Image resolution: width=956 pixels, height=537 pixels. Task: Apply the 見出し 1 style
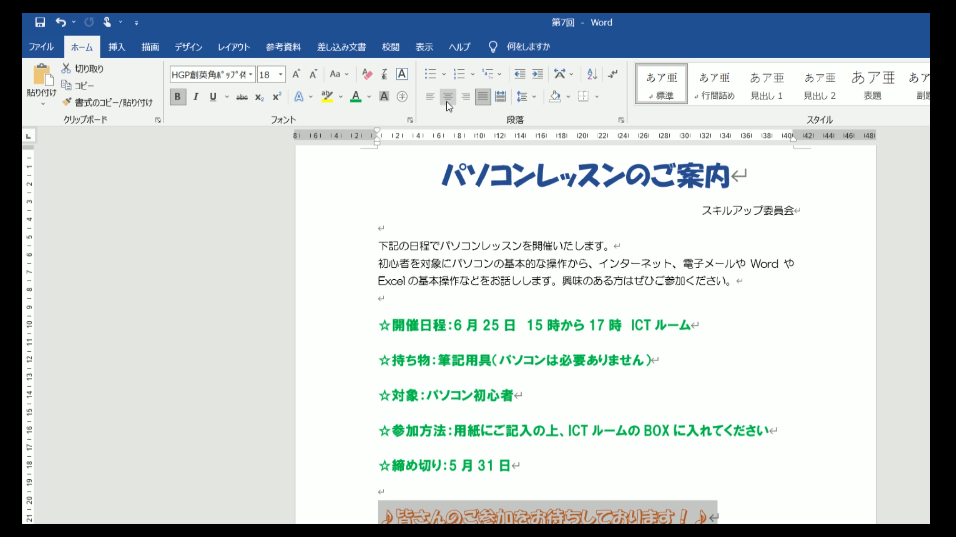[x=766, y=85]
